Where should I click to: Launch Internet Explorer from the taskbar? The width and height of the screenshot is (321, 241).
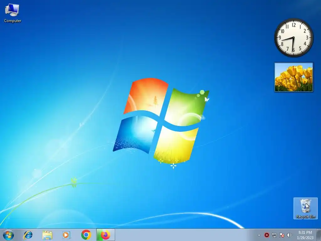[28, 235]
